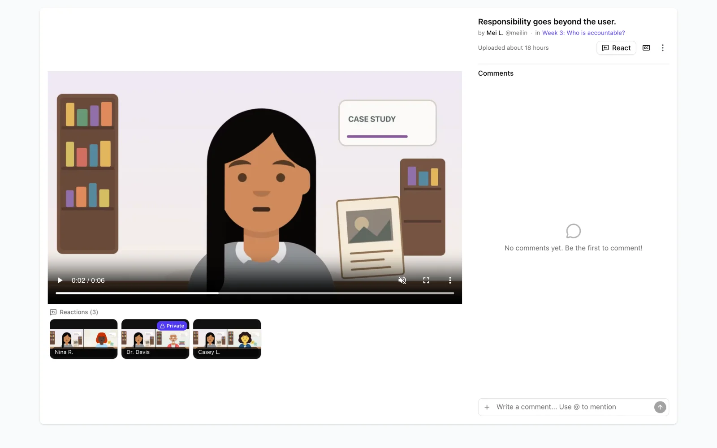
Task: Click the @meilin handle
Action: (x=516, y=33)
